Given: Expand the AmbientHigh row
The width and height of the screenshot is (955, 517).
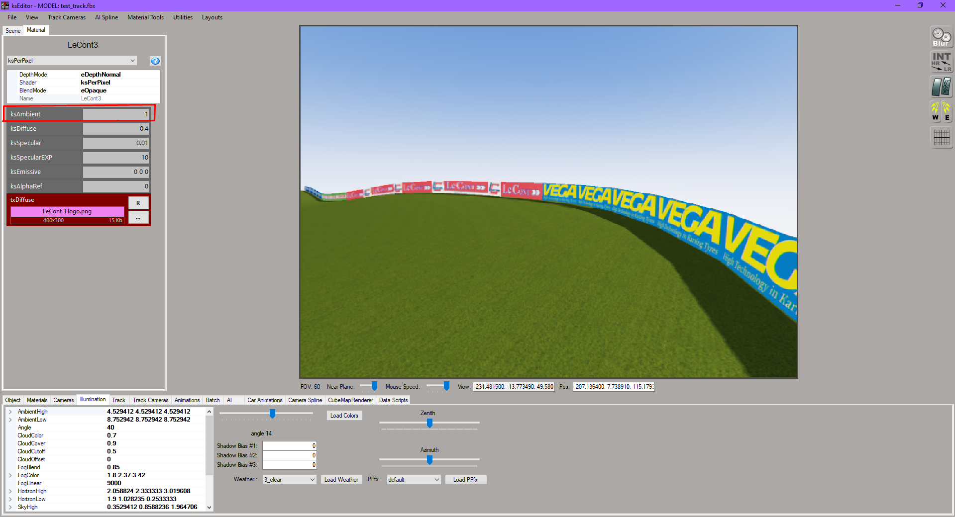Looking at the screenshot, I should pos(10,412).
